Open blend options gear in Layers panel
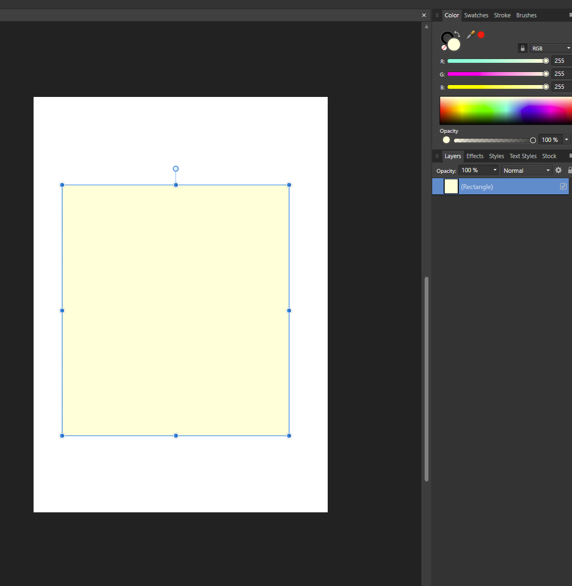This screenshot has width=572, height=586. pyautogui.click(x=558, y=170)
